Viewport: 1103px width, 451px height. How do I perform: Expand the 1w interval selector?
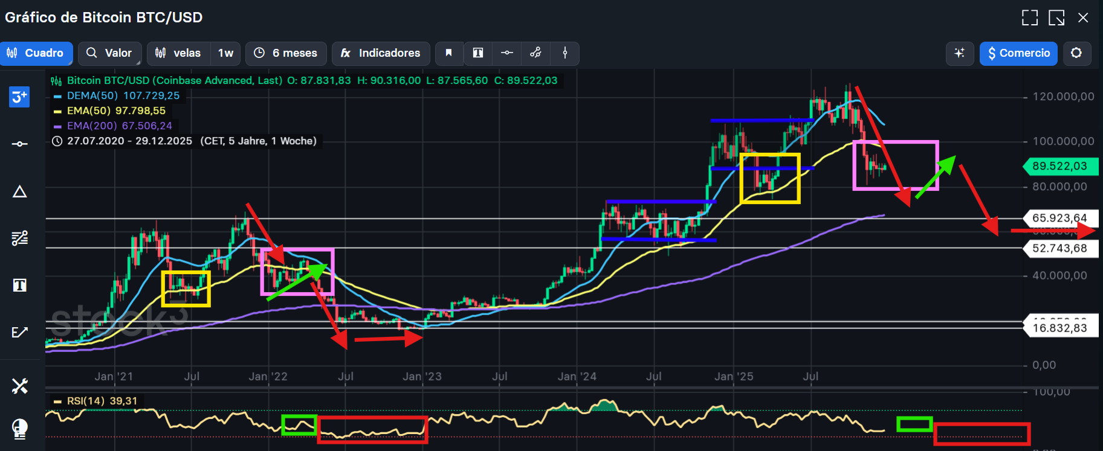(225, 53)
